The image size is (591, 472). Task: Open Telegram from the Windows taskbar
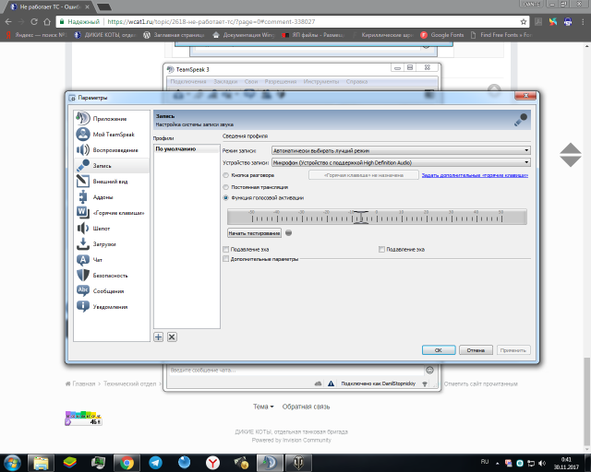click(x=154, y=461)
